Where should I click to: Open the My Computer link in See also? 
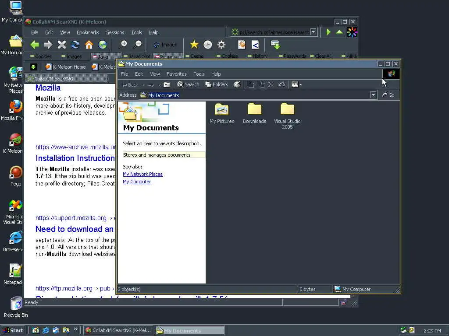[137, 182]
